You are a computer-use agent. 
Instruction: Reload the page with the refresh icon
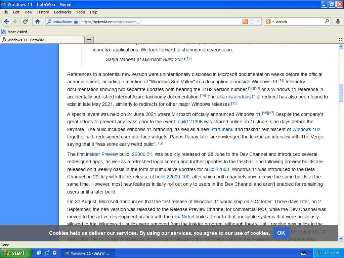pos(25,21)
